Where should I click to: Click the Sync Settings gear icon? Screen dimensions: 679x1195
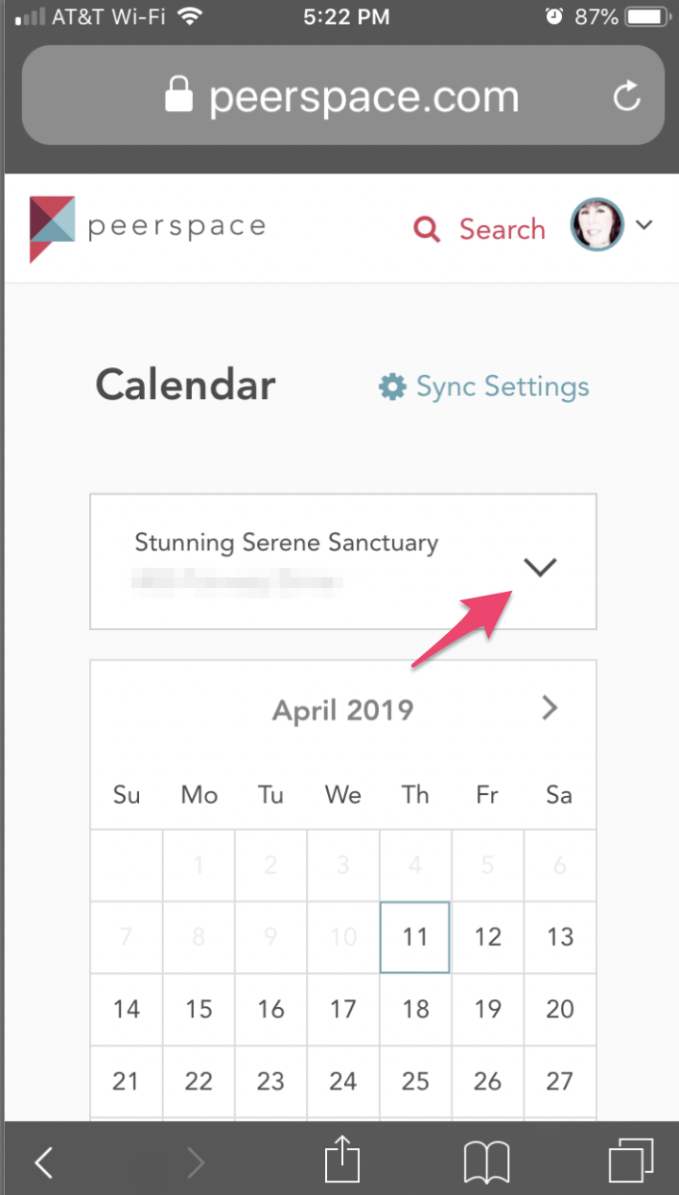(392, 387)
